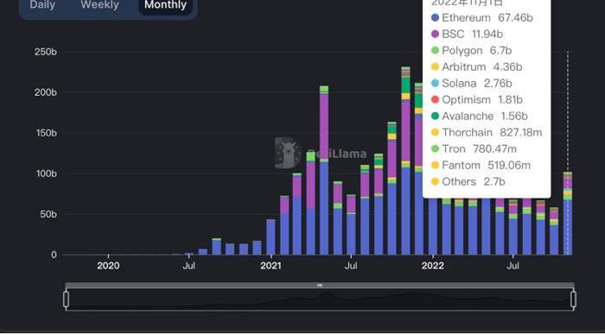This screenshot has height=335, width=605.
Task: Click the 'Optimism 1.81b' tooltip text
Action: [482, 99]
